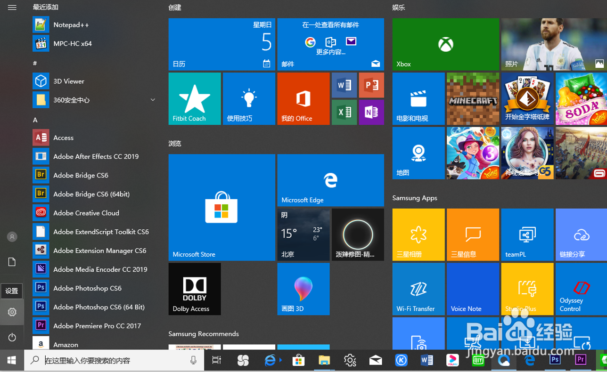Screen dimensions: 607x372
Task: Launch the Wi-Fi Transfer tile
Action: tap(418, 289)
